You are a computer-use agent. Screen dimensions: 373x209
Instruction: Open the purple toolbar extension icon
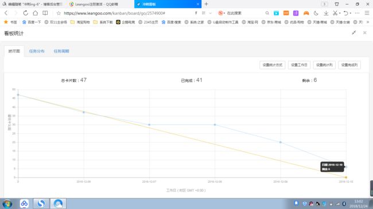point(296,13)
